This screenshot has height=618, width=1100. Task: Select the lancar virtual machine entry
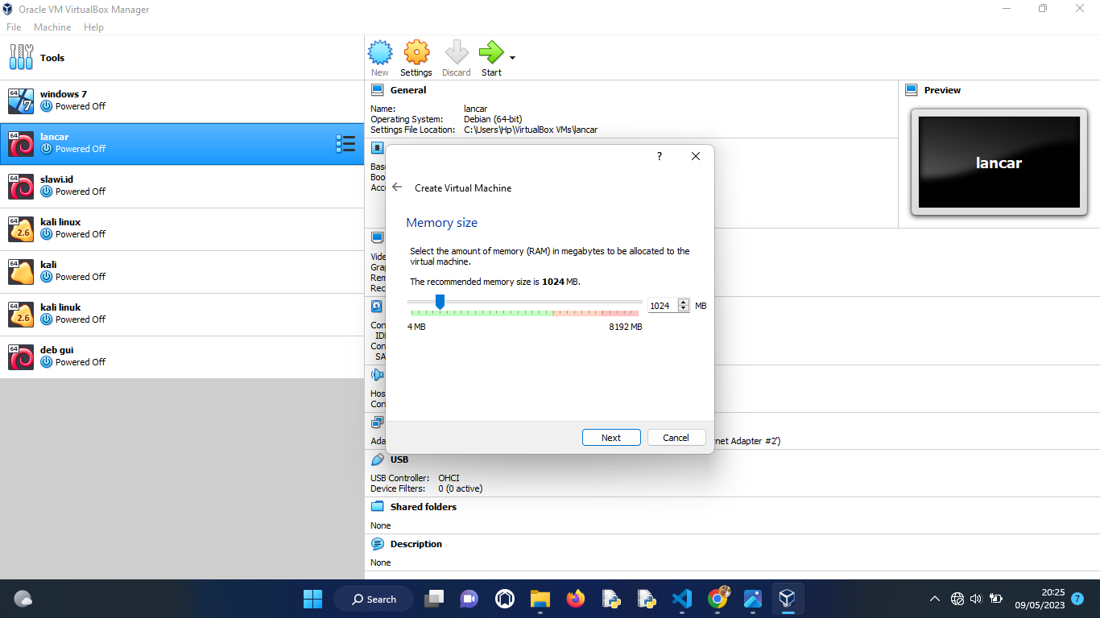click(x=182, y=144)
